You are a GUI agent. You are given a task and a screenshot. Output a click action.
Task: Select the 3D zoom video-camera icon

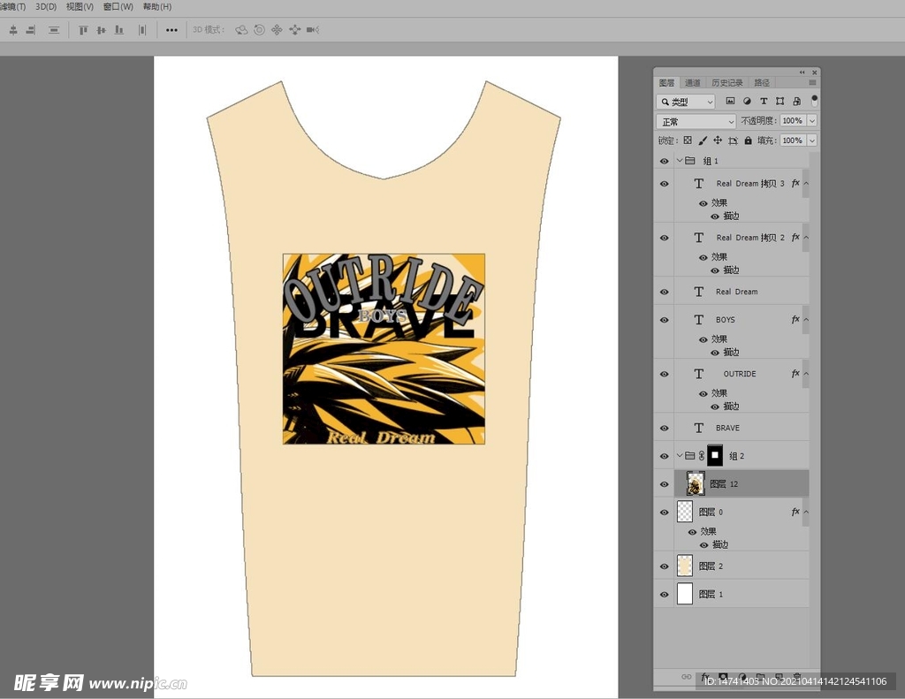tap(313, 30)
